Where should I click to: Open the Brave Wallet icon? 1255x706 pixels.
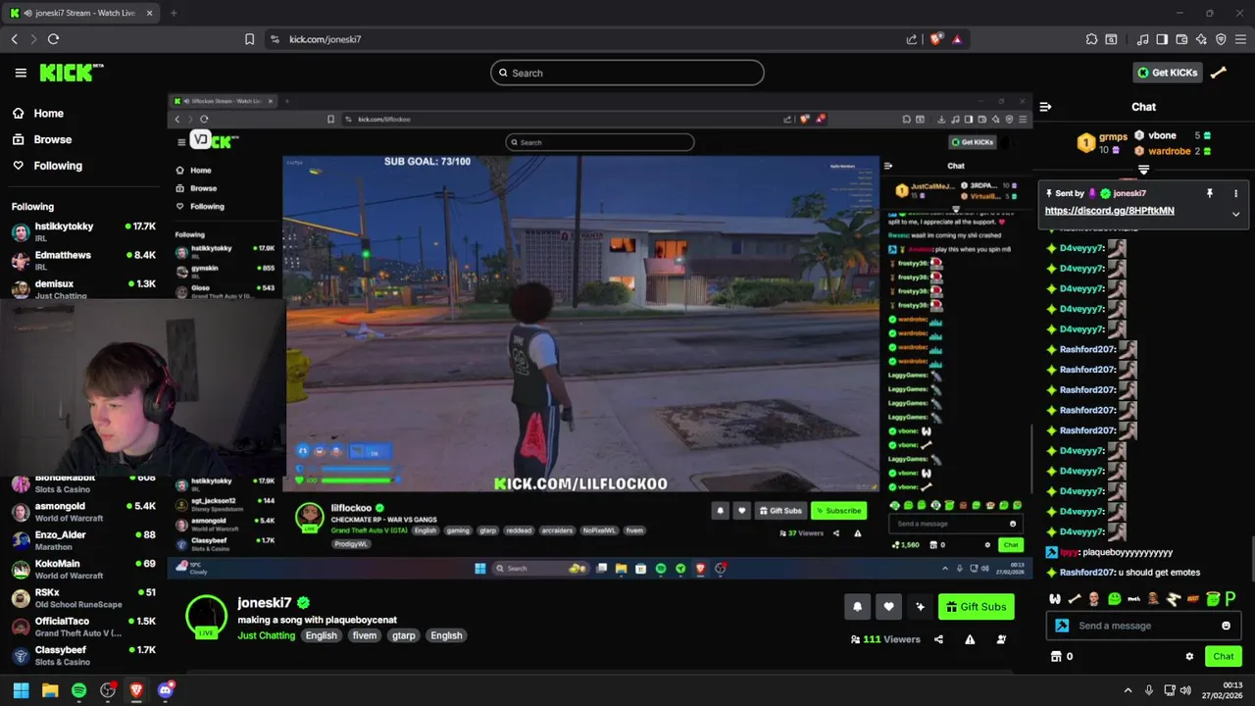coord(1181,39)
